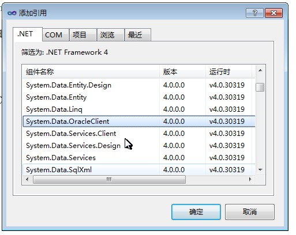296x235 pixels.
Task: Confirm with the 确定 button
Action: [196, 212]
